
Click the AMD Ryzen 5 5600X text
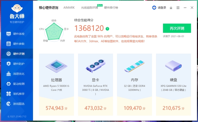(57, 88)
